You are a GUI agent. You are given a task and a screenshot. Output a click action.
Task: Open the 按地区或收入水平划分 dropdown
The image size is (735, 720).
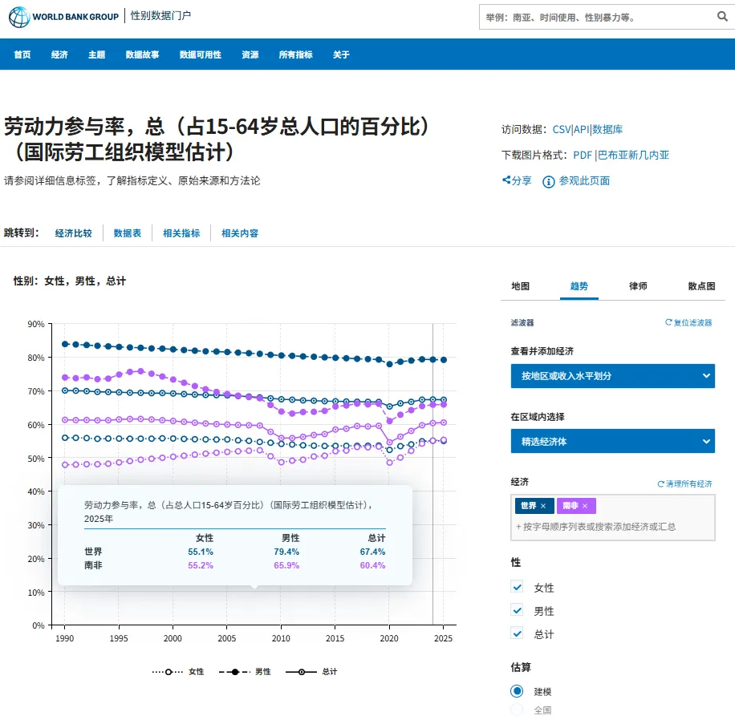click(x=613, y=376)
